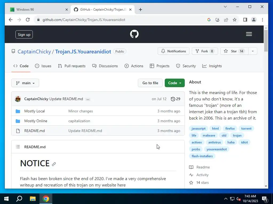Image resolution: width=273 pixels, height=204 pixels.
Task: Open the Chrome profile avatar
Action: coord(254,20)
